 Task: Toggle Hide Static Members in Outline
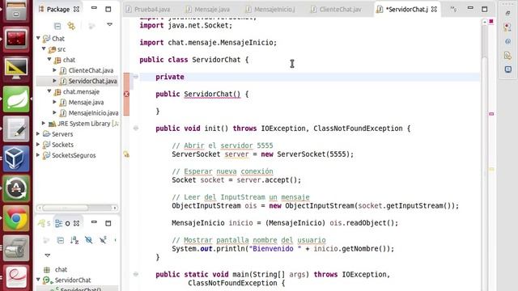(x=103, y=240)
